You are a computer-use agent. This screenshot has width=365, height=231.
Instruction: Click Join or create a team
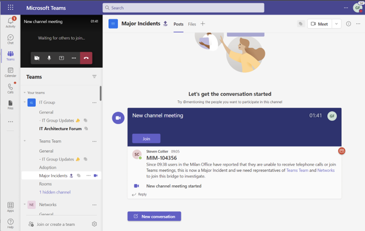51,224
